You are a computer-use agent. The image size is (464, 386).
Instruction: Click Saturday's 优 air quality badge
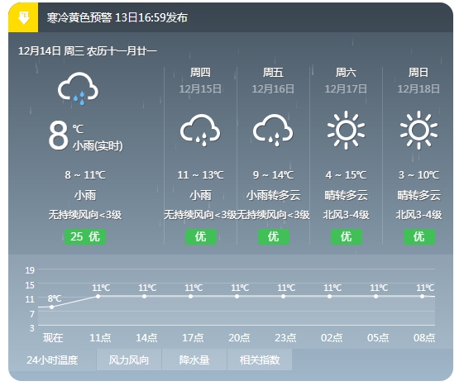[x=347, y=236]
